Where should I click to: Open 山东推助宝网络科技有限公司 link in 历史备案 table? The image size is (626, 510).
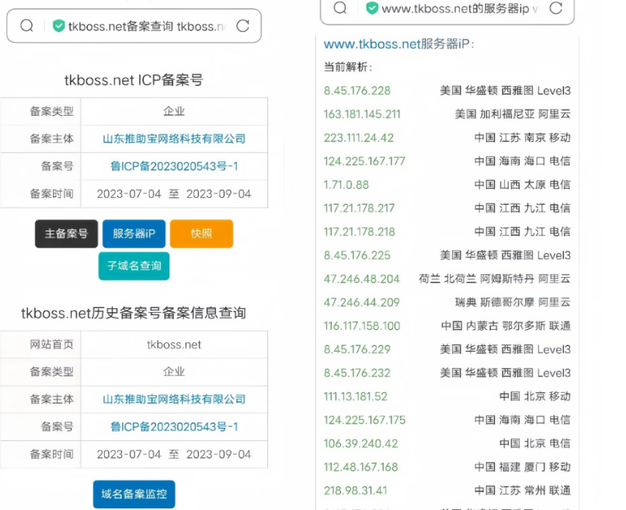pos(174,399)
